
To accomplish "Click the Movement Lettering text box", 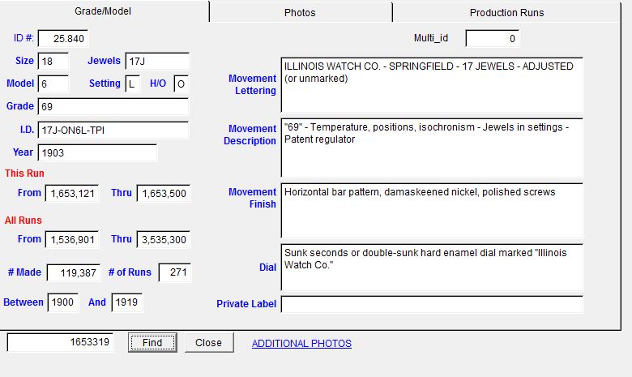I will (432, 84).
